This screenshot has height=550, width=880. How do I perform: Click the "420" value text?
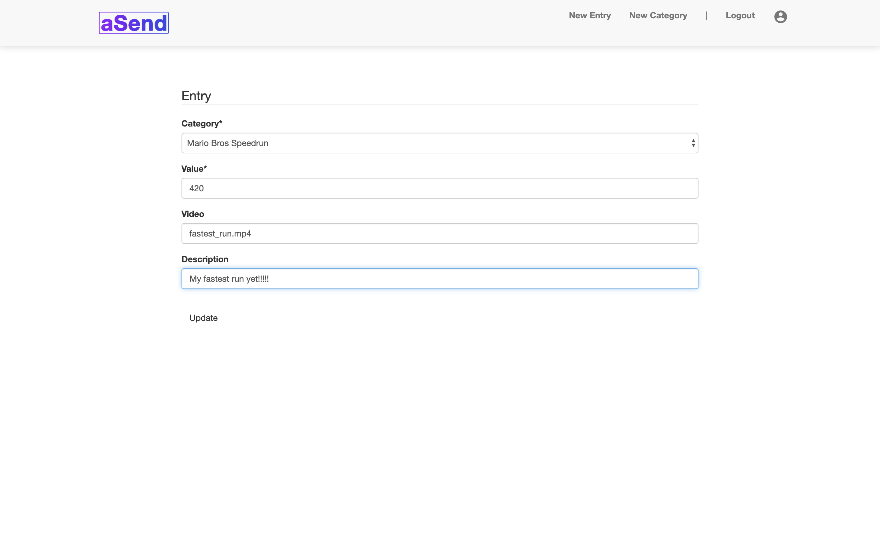[x=196, y=189]
